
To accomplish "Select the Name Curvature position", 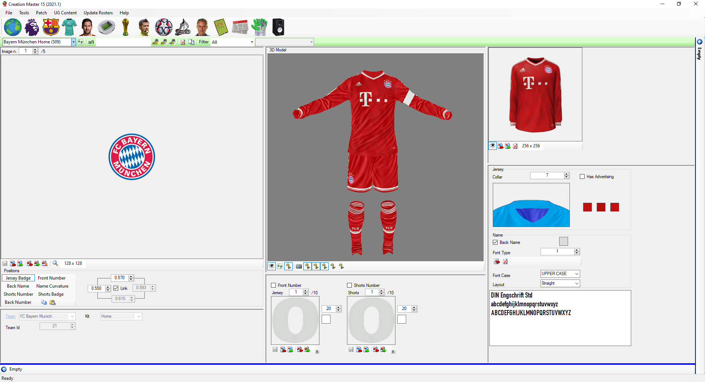I will click(52, 286).
